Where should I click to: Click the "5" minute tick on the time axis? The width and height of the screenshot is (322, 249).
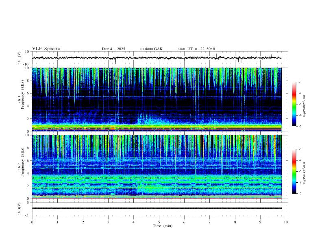[x=159, y=222]
